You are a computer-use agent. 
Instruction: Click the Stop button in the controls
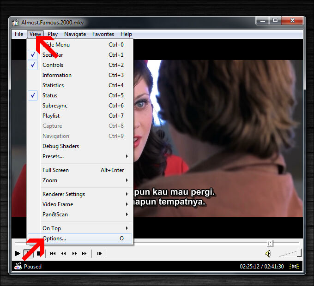pos(39,254)
